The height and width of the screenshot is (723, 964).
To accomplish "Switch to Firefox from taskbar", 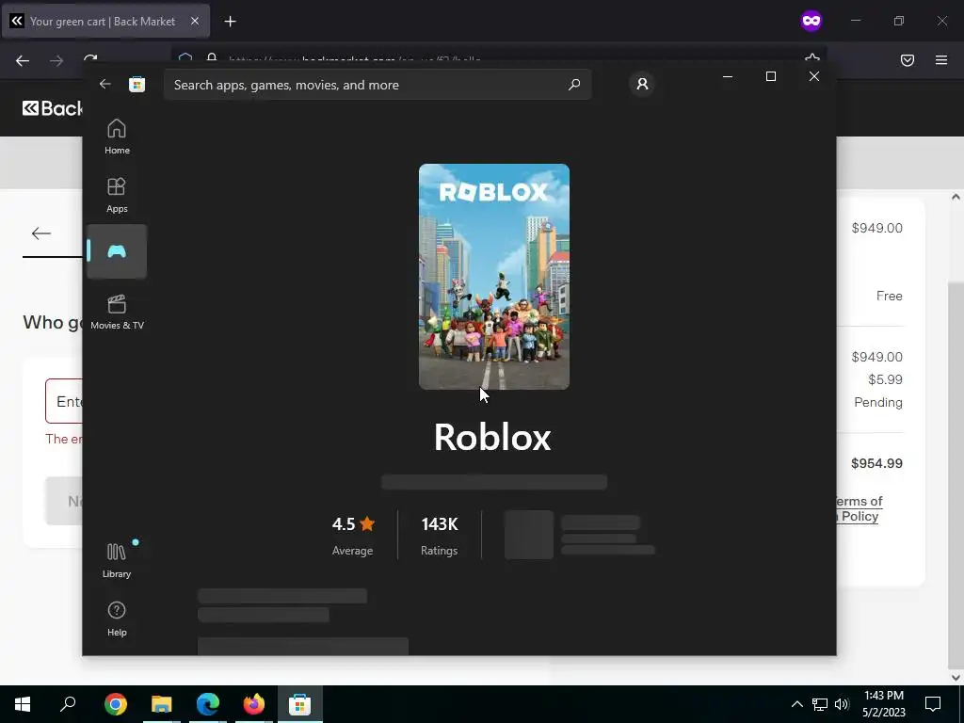I will pos(254,704).
